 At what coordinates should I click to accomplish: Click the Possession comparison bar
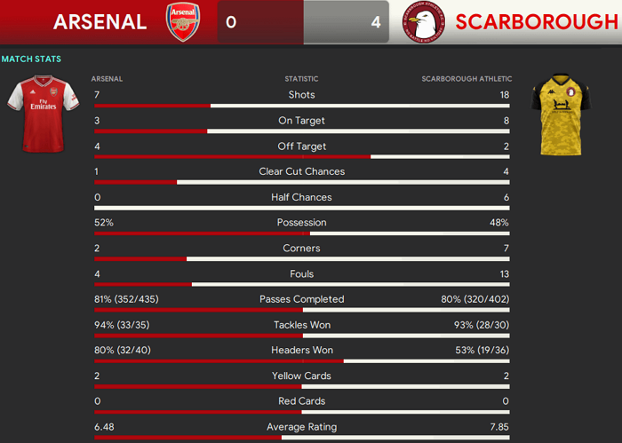click(302, 233)
